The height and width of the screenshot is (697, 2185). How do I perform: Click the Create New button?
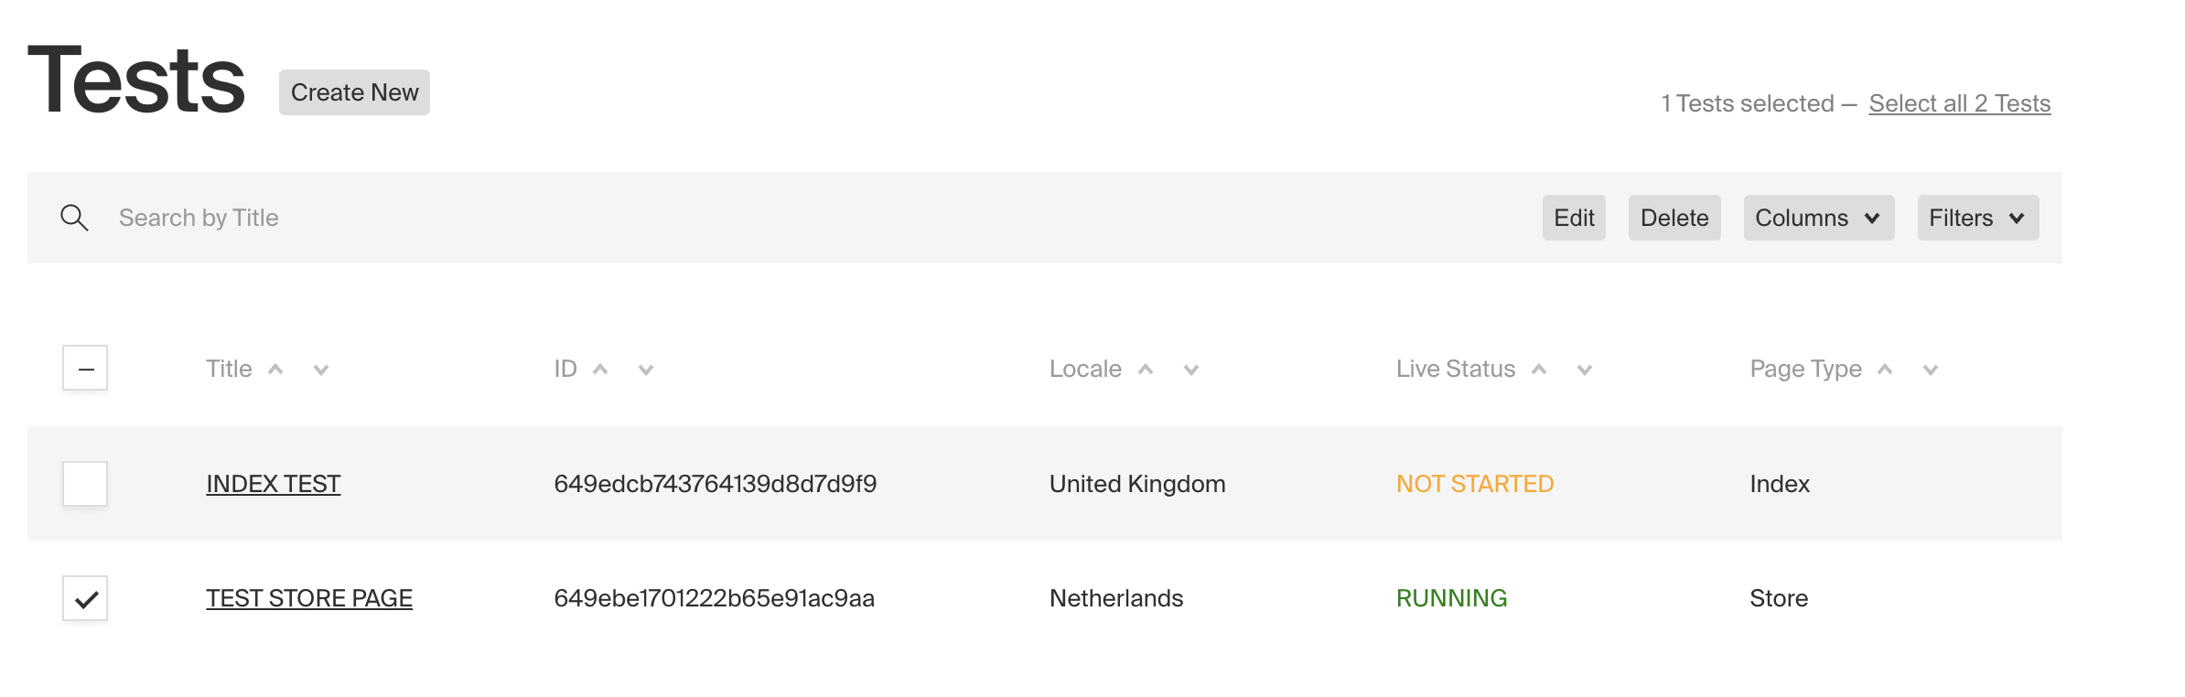pyautogui.click(x=353, y=91)
